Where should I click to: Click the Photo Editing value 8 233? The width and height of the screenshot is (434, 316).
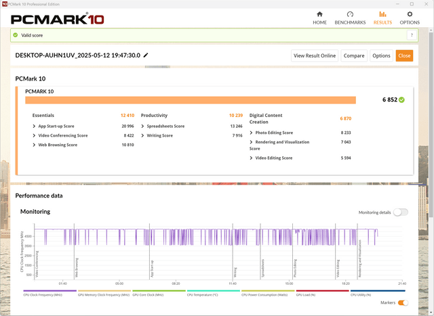point(346,133)
